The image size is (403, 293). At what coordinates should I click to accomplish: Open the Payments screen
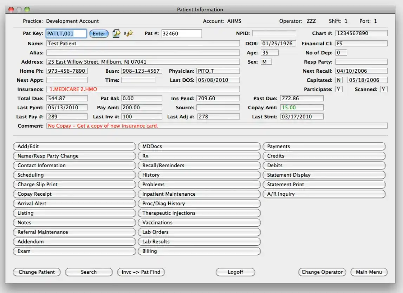(324, 146)
